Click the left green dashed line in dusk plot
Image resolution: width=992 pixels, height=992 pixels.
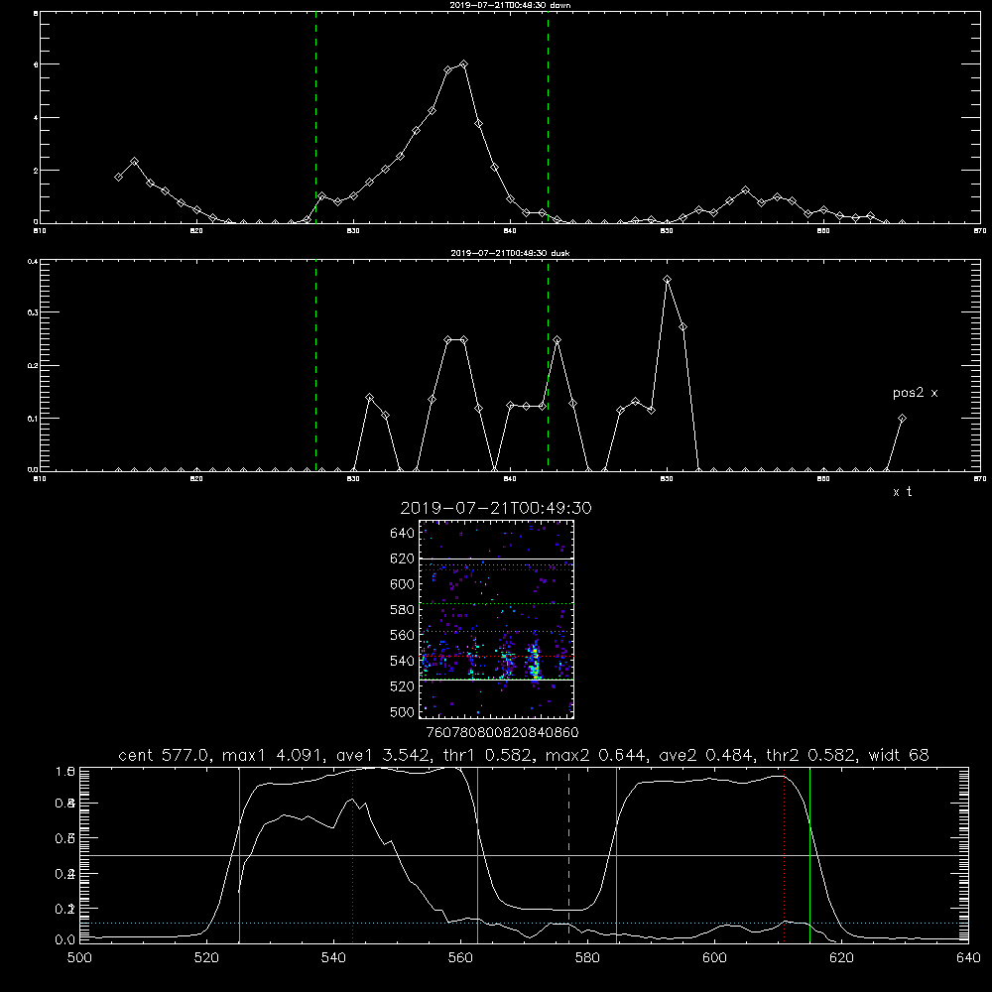[x=315, y=366]
